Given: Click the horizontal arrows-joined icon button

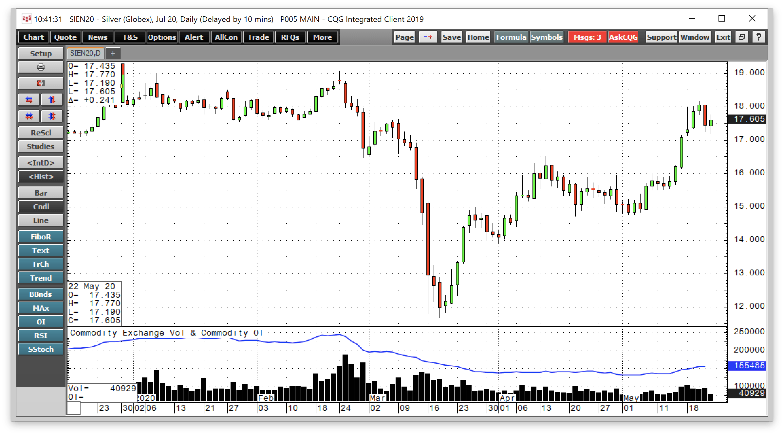Looking at the screenshot, I should coord(29,116).
